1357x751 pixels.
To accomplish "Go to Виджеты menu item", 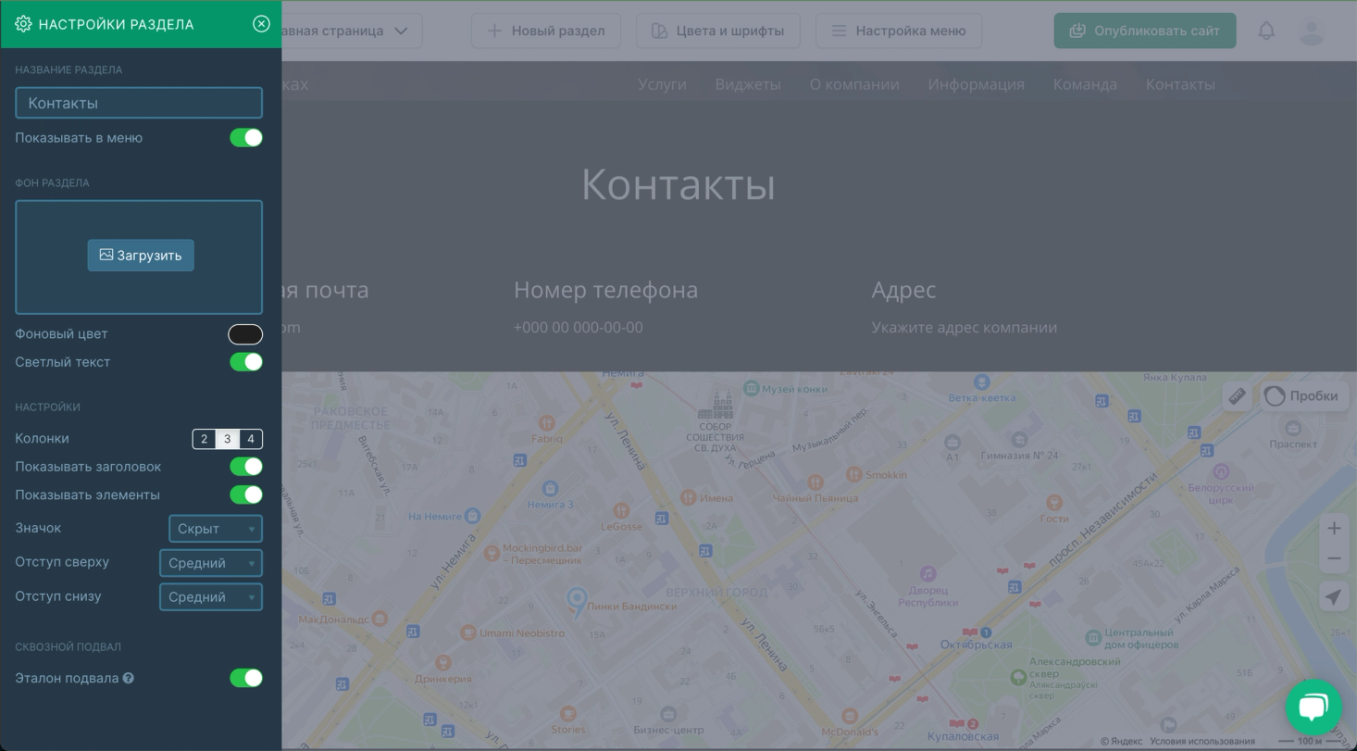I will tap(748, 84).
